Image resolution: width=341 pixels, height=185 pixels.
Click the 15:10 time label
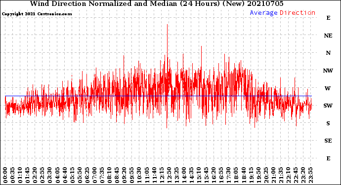[x=199, y=175]
